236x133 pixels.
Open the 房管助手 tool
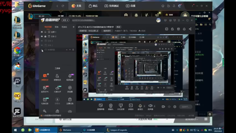coord(57,77)
